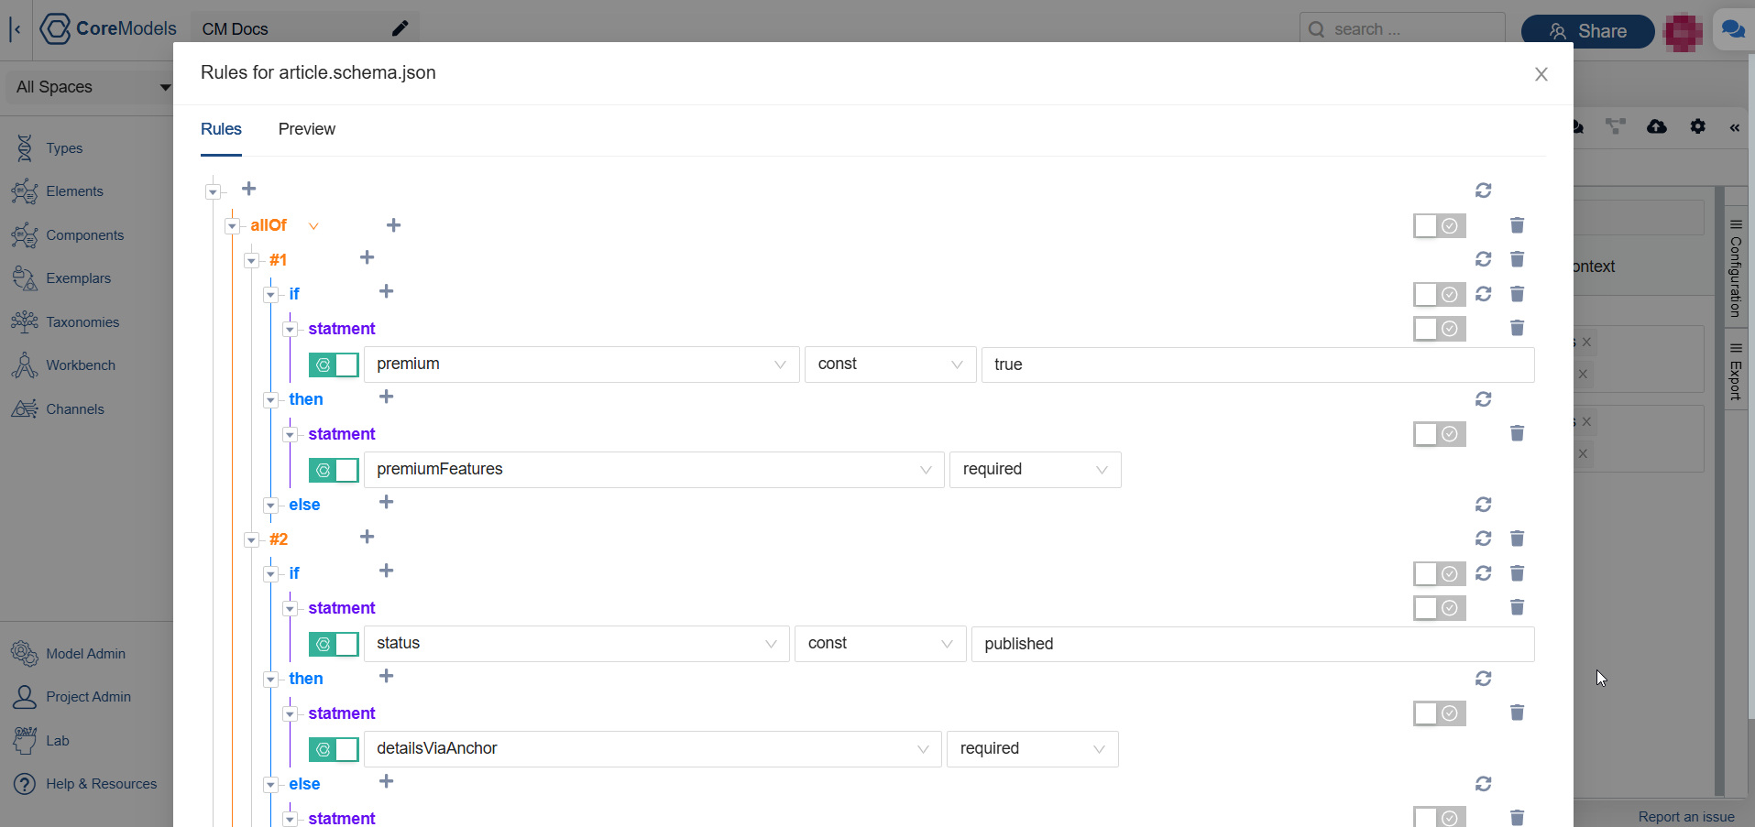Collapse the #1 rule tree node
1755x827 pixels.
click(x=251, y=261)
